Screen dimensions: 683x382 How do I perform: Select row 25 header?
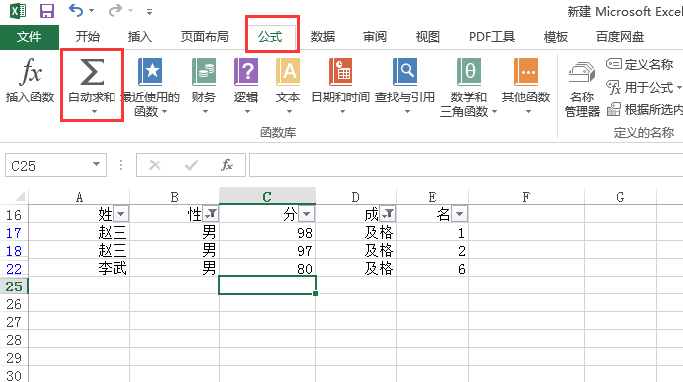(14, 286)
